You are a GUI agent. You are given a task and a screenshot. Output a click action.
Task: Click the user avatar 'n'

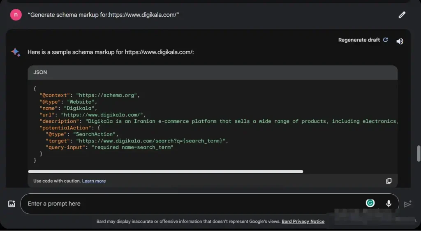16,15
